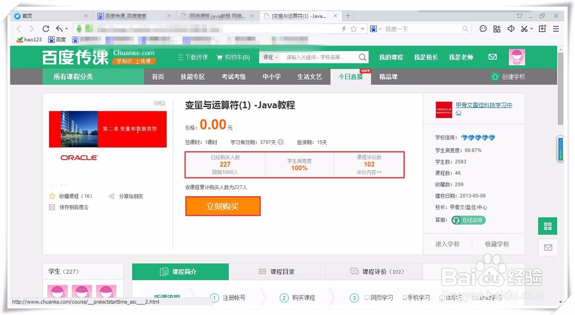Open the browser hamburger menu
575x315 pixels.
[x=556, y=29]
